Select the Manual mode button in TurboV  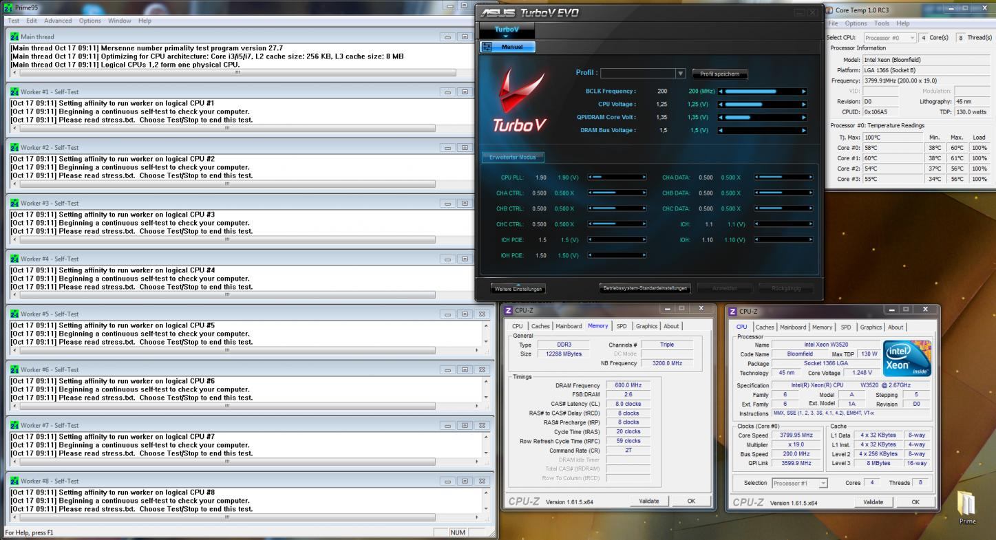tap(507, 47)
